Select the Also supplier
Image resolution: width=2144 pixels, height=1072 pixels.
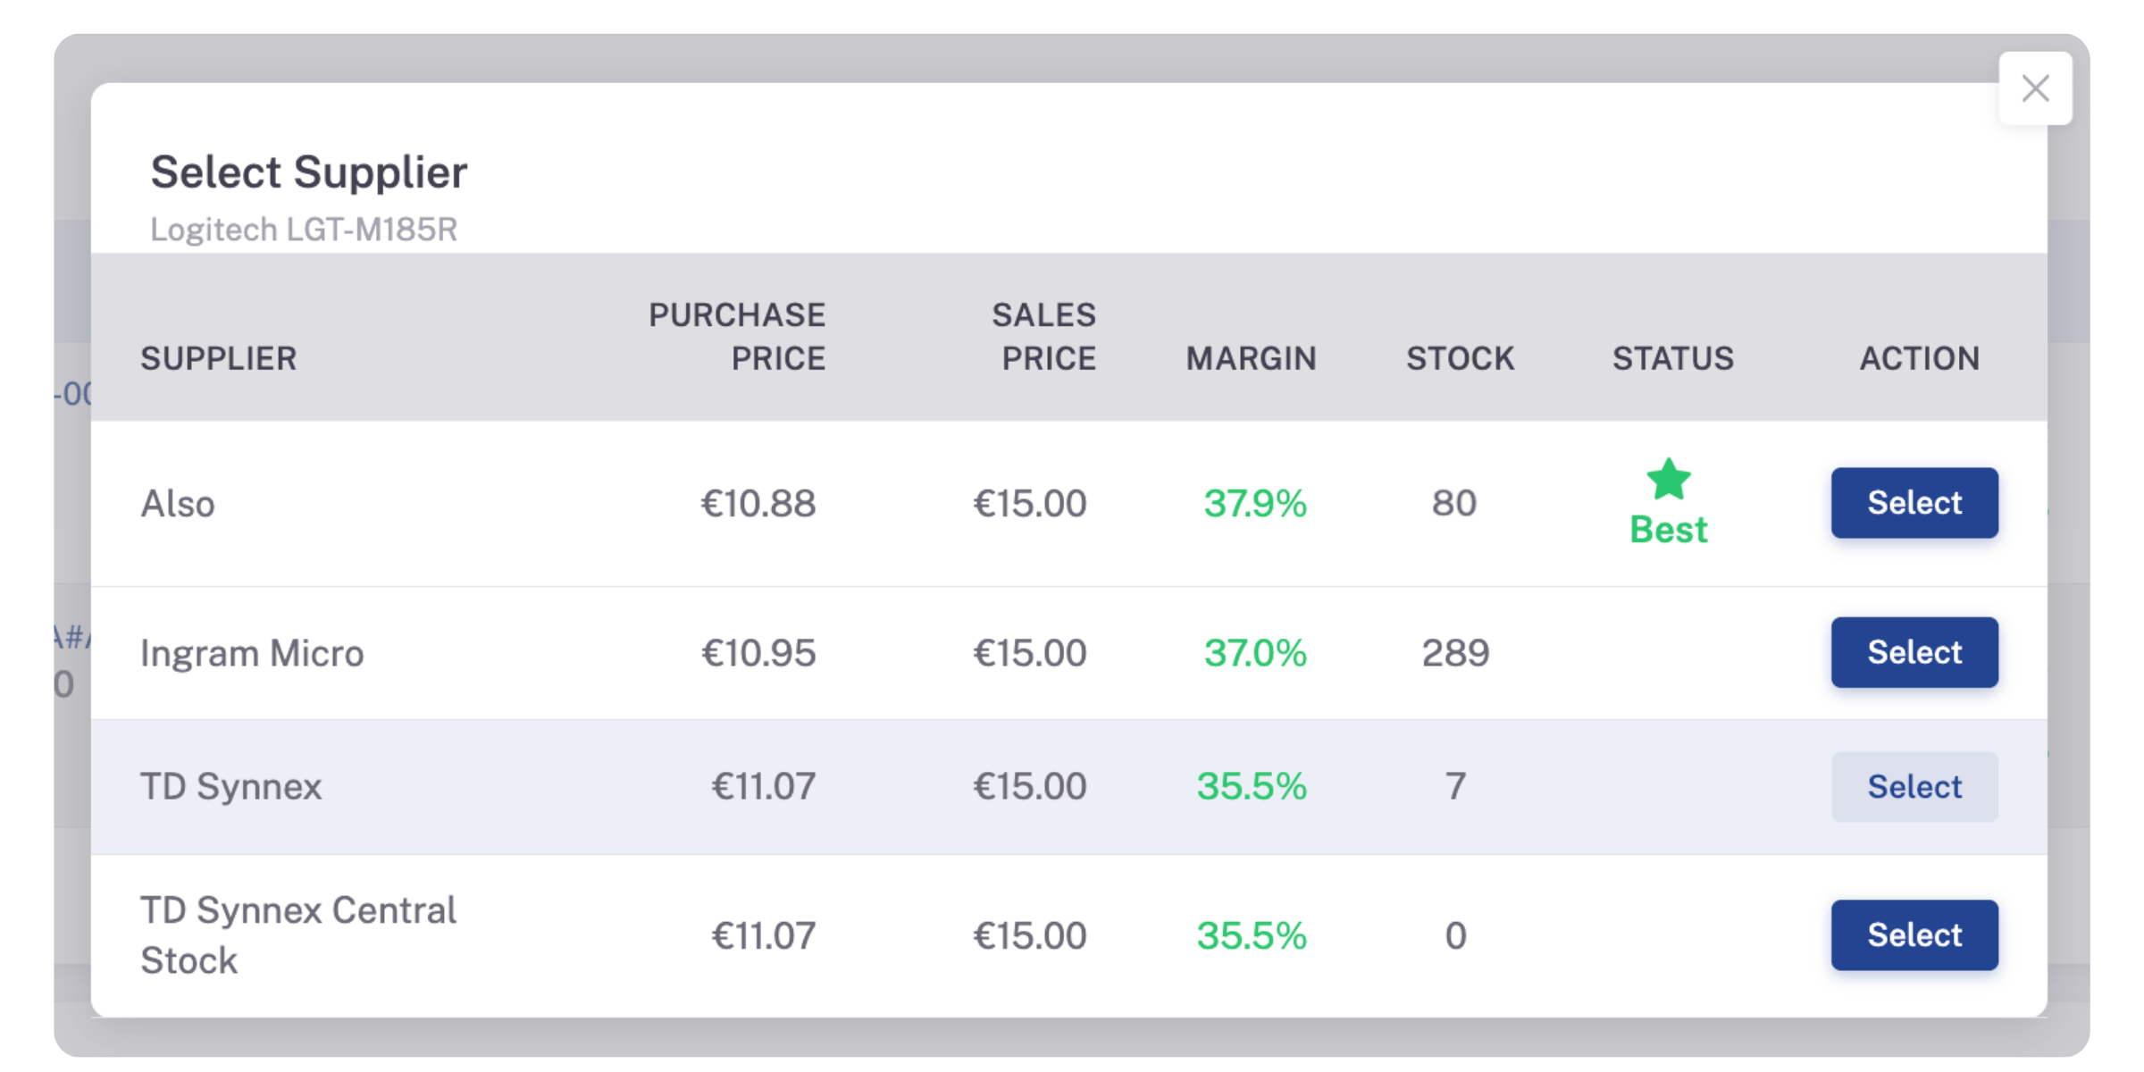tap(1914, 503)
